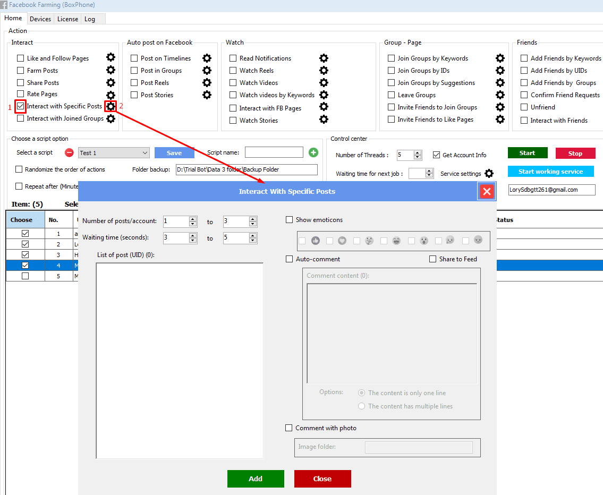
Task: Open settings gear for Leave Groups
Action: (500, 95)
